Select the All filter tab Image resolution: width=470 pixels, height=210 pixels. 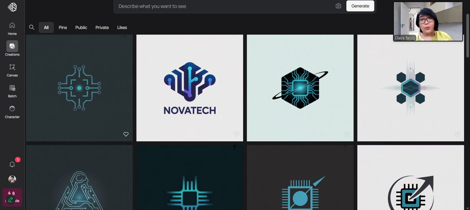pyautogui.click(x=46, y=27)
